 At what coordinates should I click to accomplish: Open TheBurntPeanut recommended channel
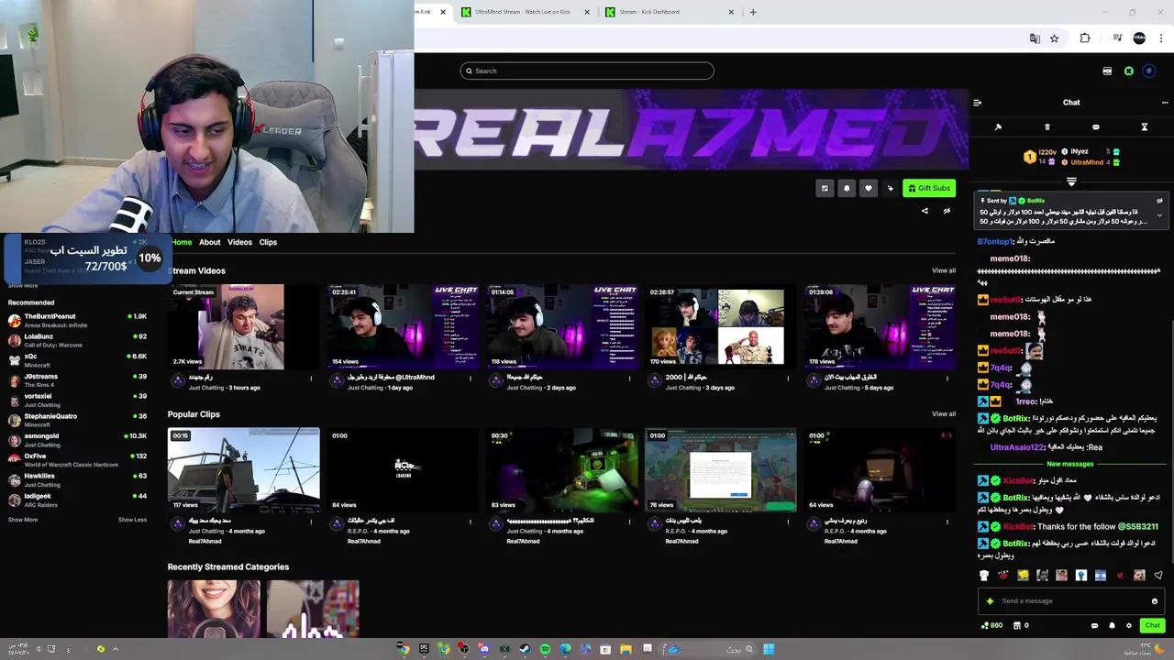(78, 320)
